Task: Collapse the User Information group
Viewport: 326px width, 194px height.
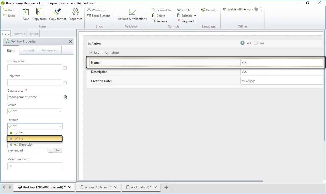Action: [91, 52]
